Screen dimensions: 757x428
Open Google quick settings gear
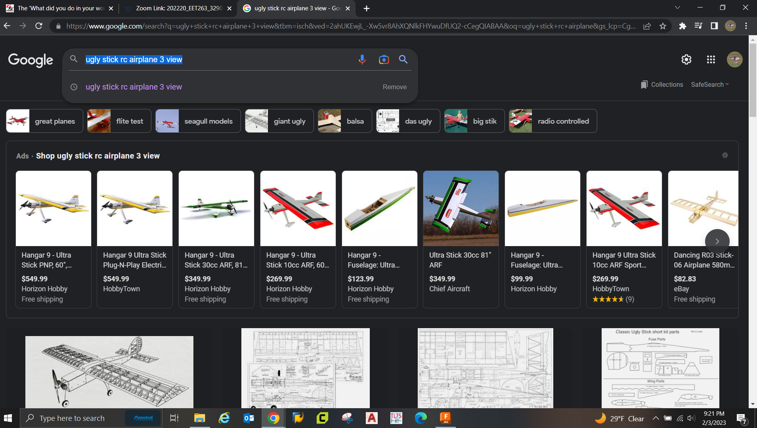[686, 59]
